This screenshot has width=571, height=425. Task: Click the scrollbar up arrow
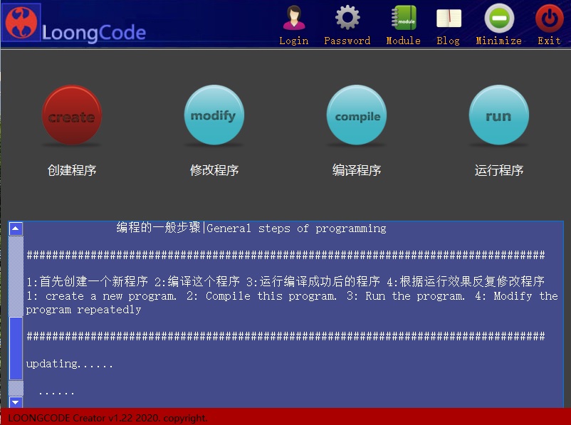coord(16,229)
